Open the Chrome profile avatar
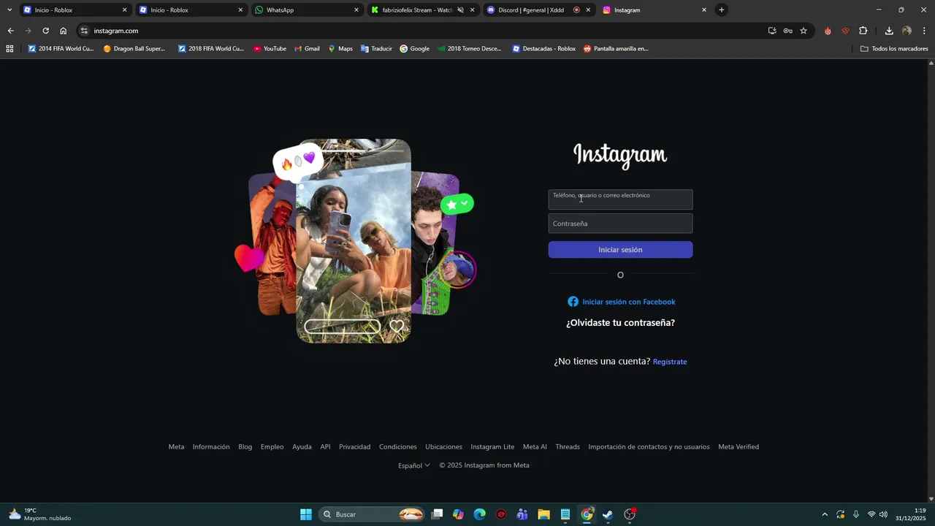Screen dimensions: 935x526 coord(907,31)
